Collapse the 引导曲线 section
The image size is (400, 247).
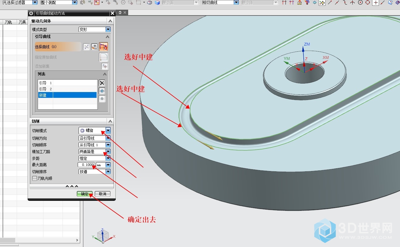coord(107,36)
